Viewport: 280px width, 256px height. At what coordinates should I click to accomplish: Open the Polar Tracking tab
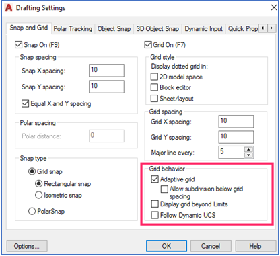point(73,29)
